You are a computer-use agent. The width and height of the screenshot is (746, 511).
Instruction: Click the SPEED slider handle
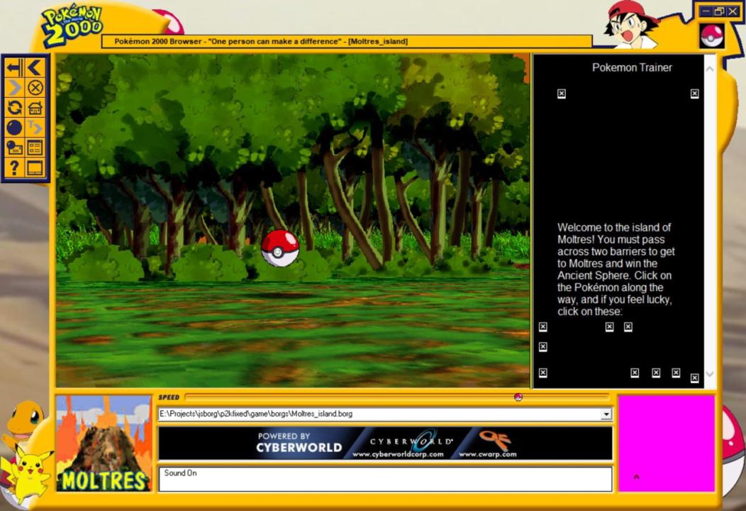click(x=518, y=397)
